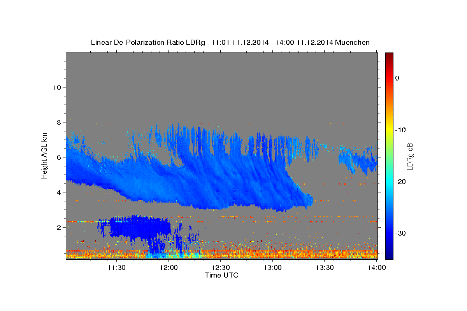Click the start date '11:01 11.12.2014' in the title
Screen dimensions: 467x311
pos(239,42)
